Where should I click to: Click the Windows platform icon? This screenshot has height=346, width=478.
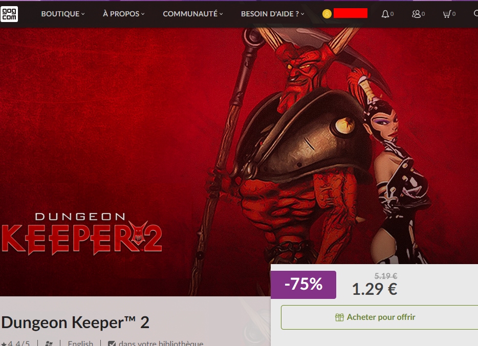(x=49, y=343)
